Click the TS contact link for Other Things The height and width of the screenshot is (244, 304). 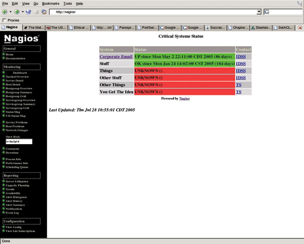click(239, 85)
